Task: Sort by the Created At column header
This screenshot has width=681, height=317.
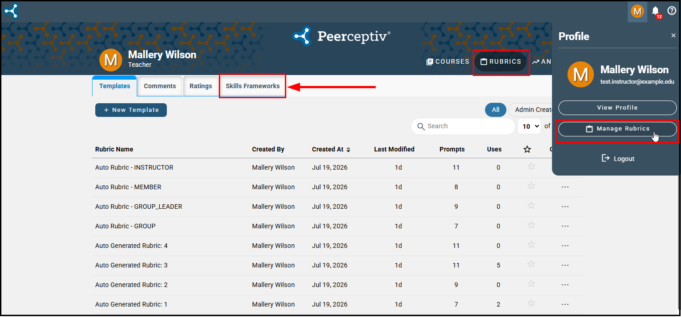Action: [x=331, y=149]
